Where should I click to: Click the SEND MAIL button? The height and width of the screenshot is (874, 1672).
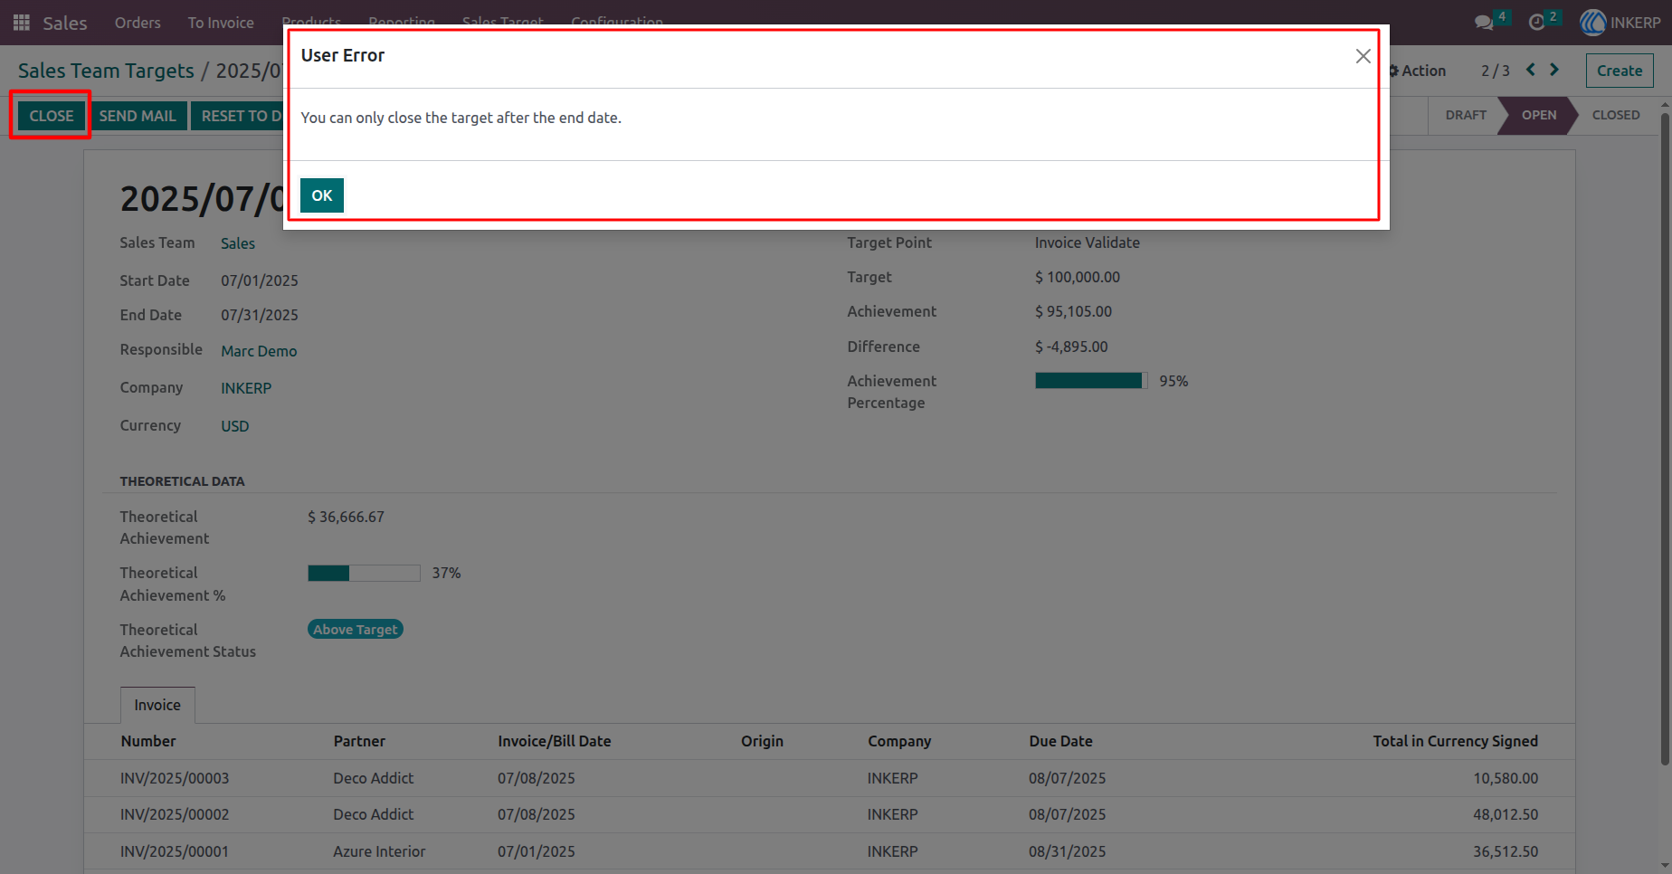coord(138,116)
